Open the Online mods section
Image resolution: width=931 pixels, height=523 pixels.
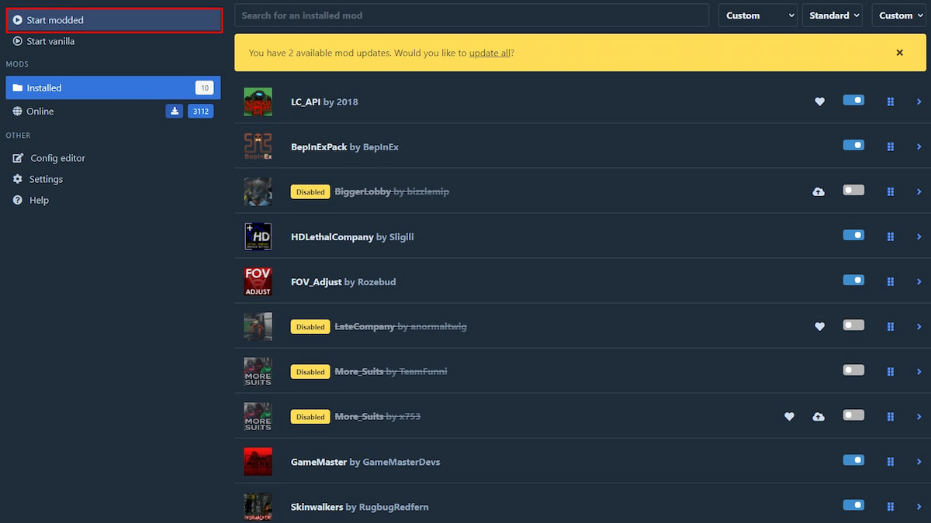[40, 111]
